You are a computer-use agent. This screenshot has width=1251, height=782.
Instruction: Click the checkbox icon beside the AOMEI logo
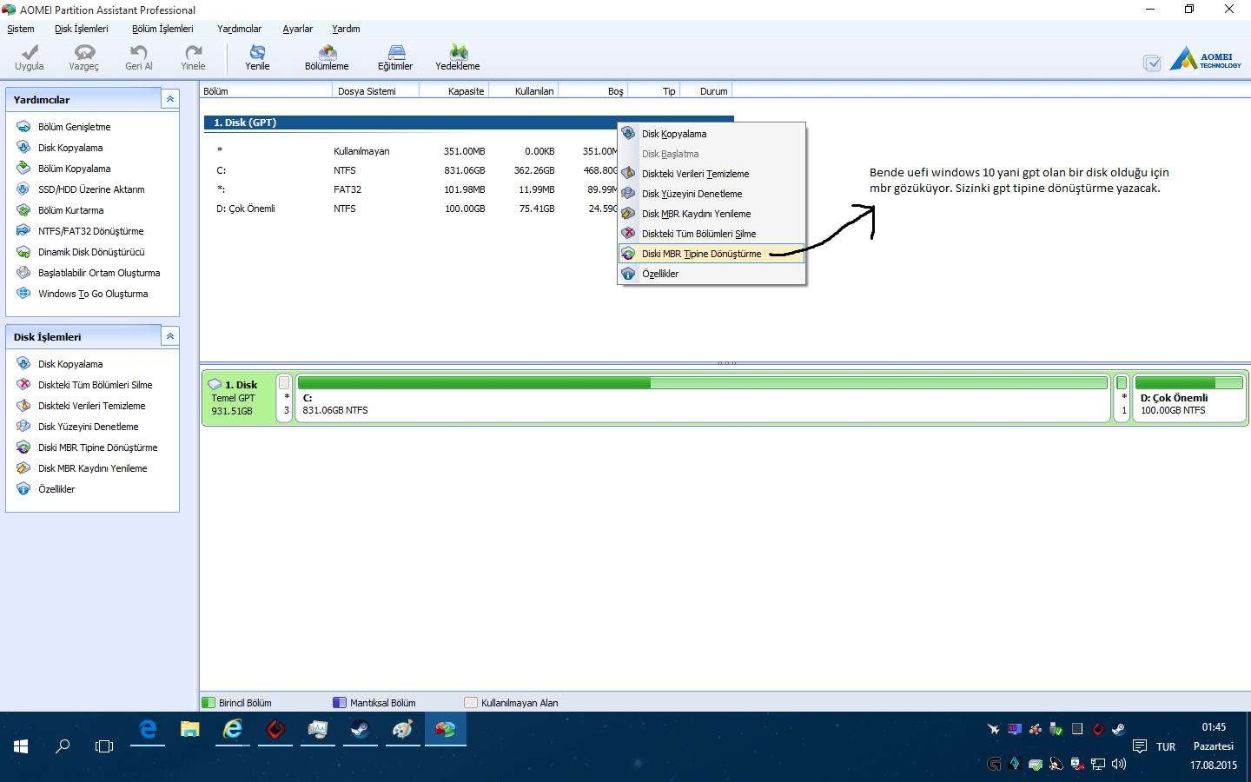click(1152, 63)
